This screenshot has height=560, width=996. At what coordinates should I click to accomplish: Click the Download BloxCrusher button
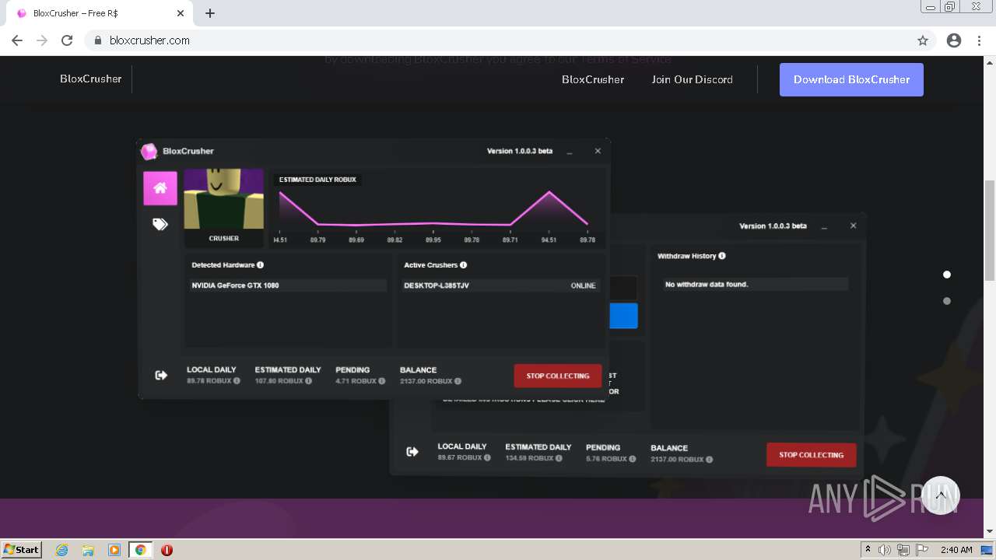click(851, 79)
